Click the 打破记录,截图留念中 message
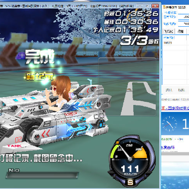 [41, 157]
